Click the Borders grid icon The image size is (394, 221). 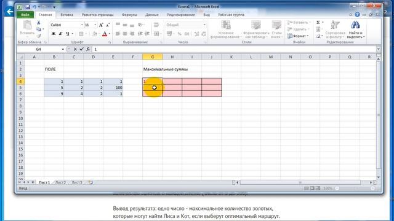tap(81, 34)
